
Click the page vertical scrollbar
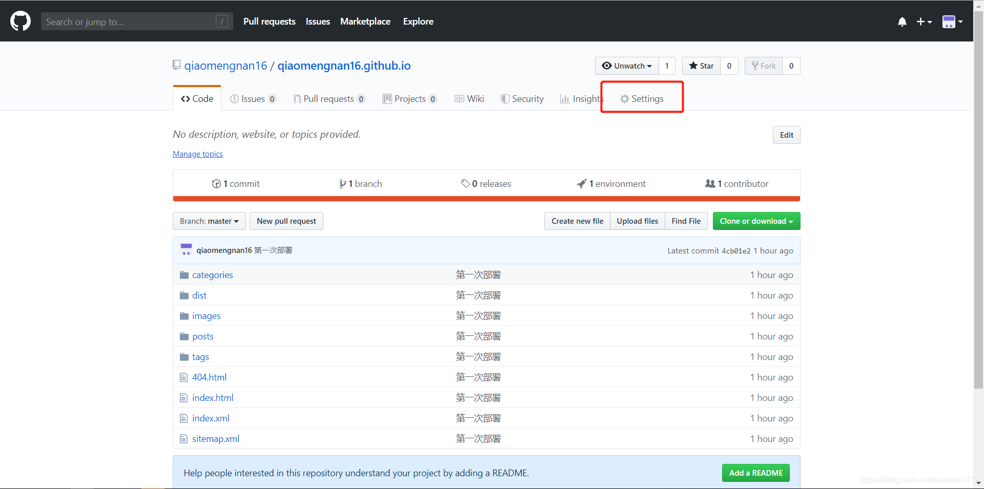coord(979,200)
